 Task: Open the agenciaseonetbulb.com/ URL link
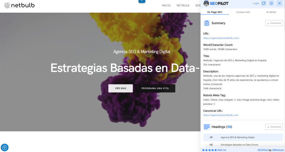[221, 38]
